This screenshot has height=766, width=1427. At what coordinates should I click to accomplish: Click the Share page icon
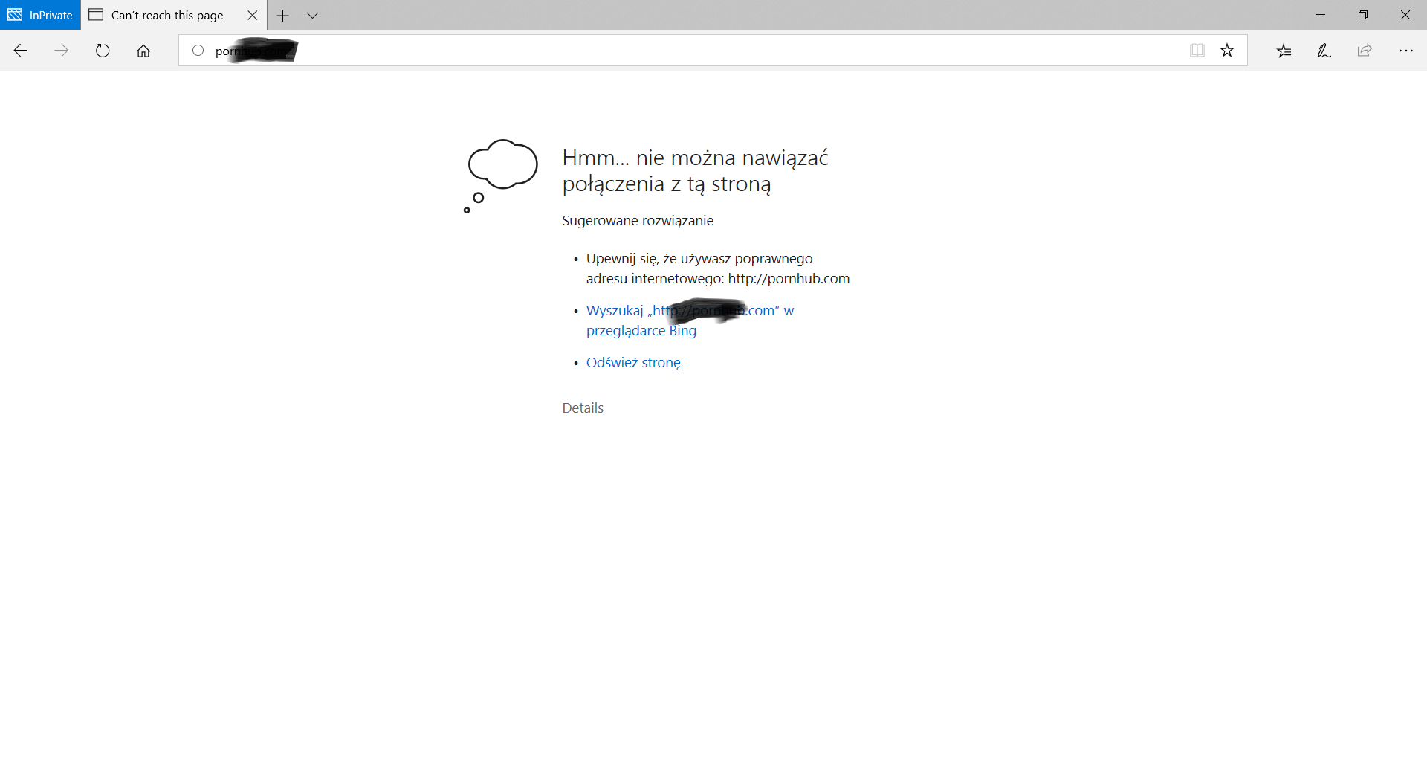point(1365,51)
